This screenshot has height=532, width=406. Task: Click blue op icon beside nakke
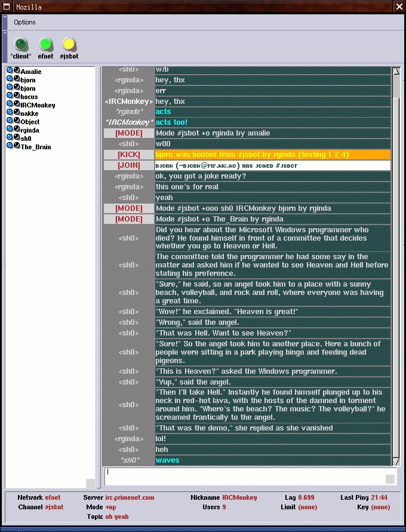(10, 112)
